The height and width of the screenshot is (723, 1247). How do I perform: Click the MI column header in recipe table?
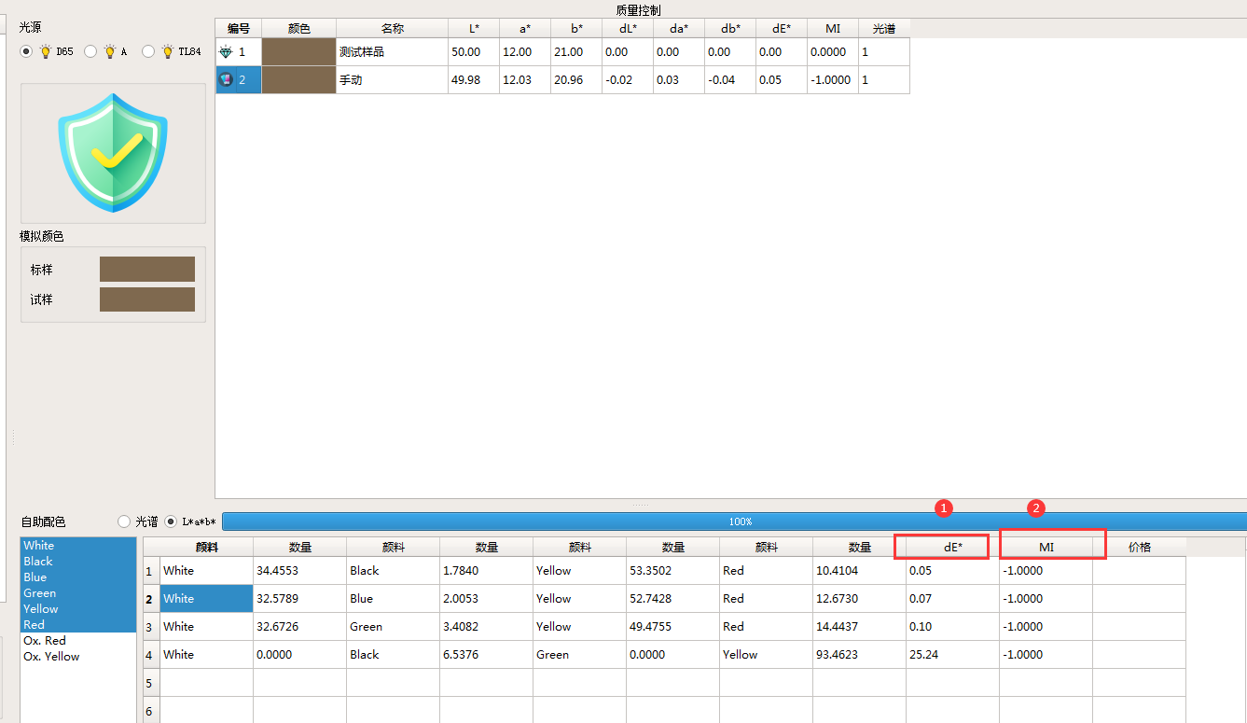(1046, 547)
